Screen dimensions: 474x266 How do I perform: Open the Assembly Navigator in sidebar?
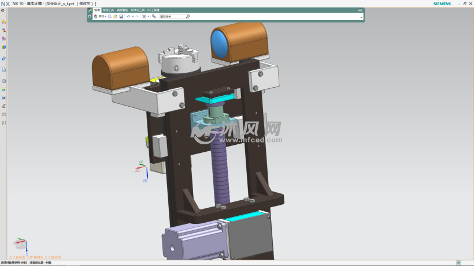pos(3,21)
